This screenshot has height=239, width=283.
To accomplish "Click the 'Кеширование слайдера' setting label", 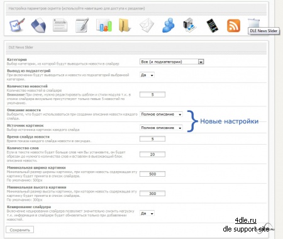I will click(x=29, y=207).
